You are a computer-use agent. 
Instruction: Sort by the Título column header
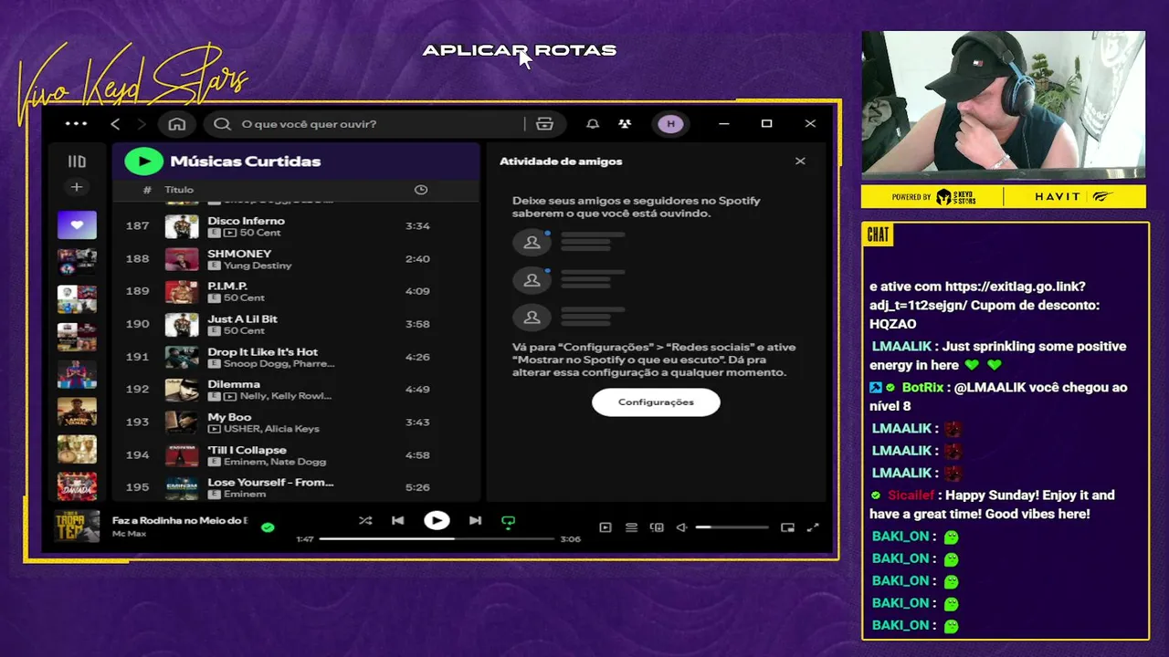coord(179,190)
